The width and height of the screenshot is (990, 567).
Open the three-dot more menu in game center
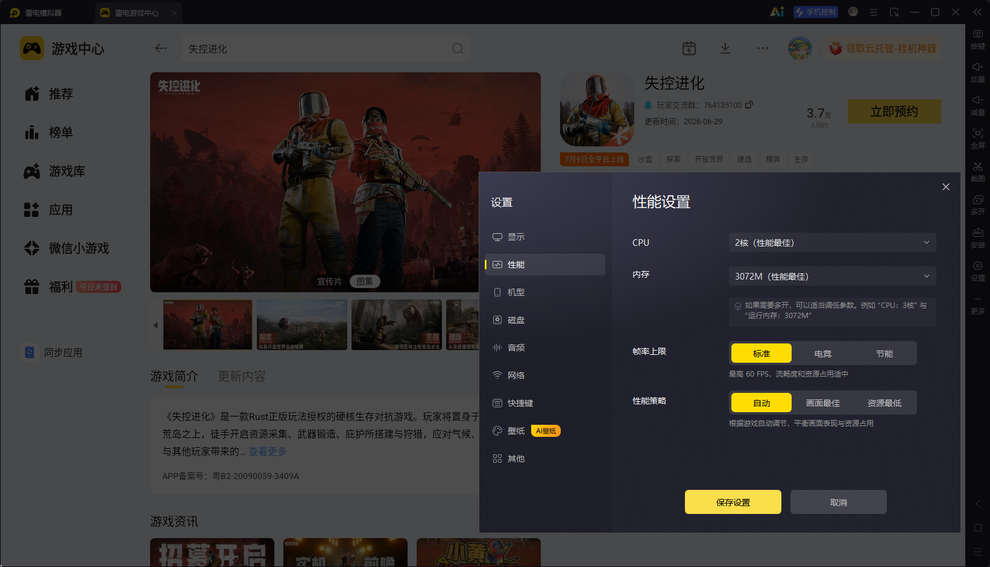763,48
